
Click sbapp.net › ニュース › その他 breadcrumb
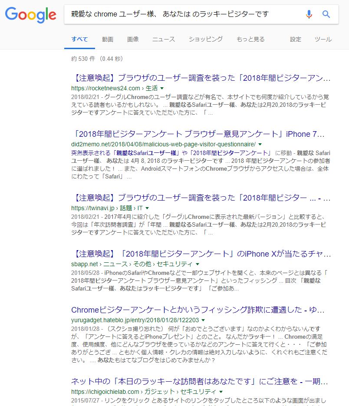(132, 264)
